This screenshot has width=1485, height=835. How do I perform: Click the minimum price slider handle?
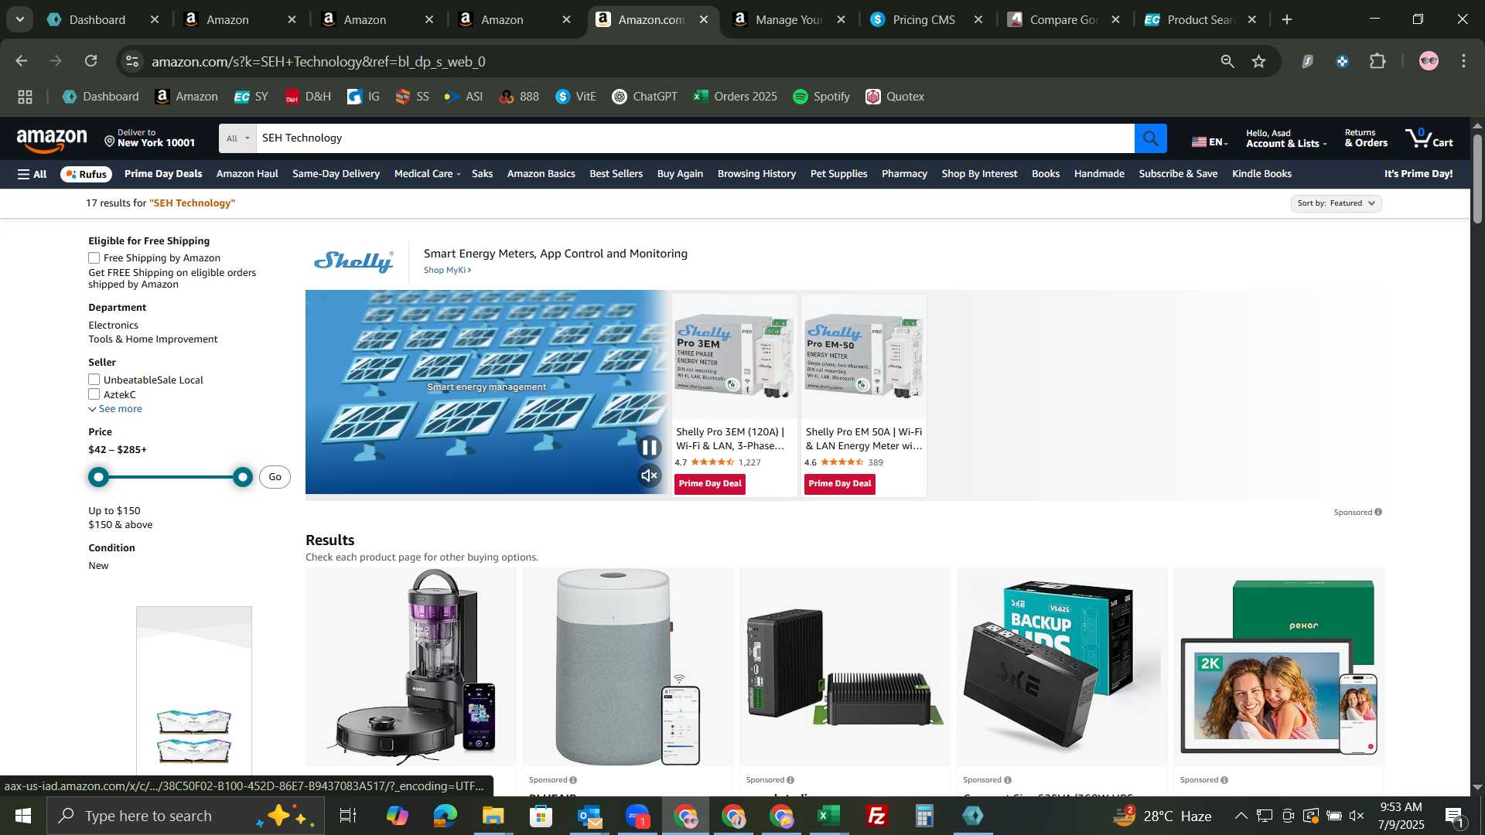tap(98, 477)
